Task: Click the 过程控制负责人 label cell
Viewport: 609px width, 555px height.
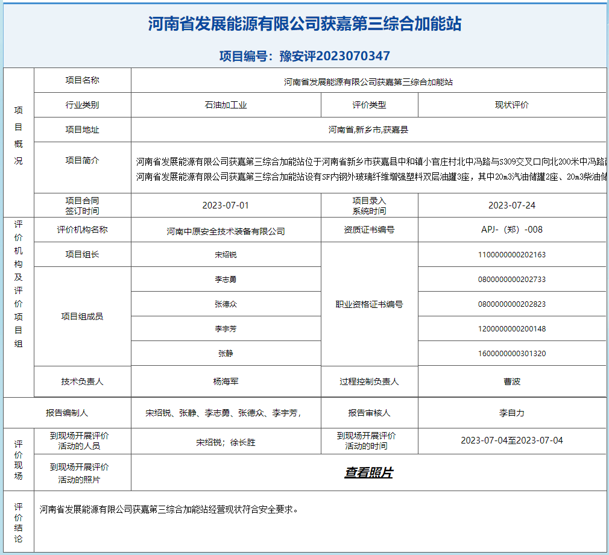Action: point(370,382)
